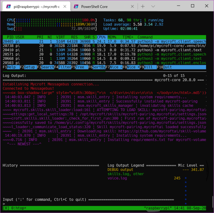Click the Tasks count line in htop
The width and height of the screenshot is (214, 213).
pos(133,20)
